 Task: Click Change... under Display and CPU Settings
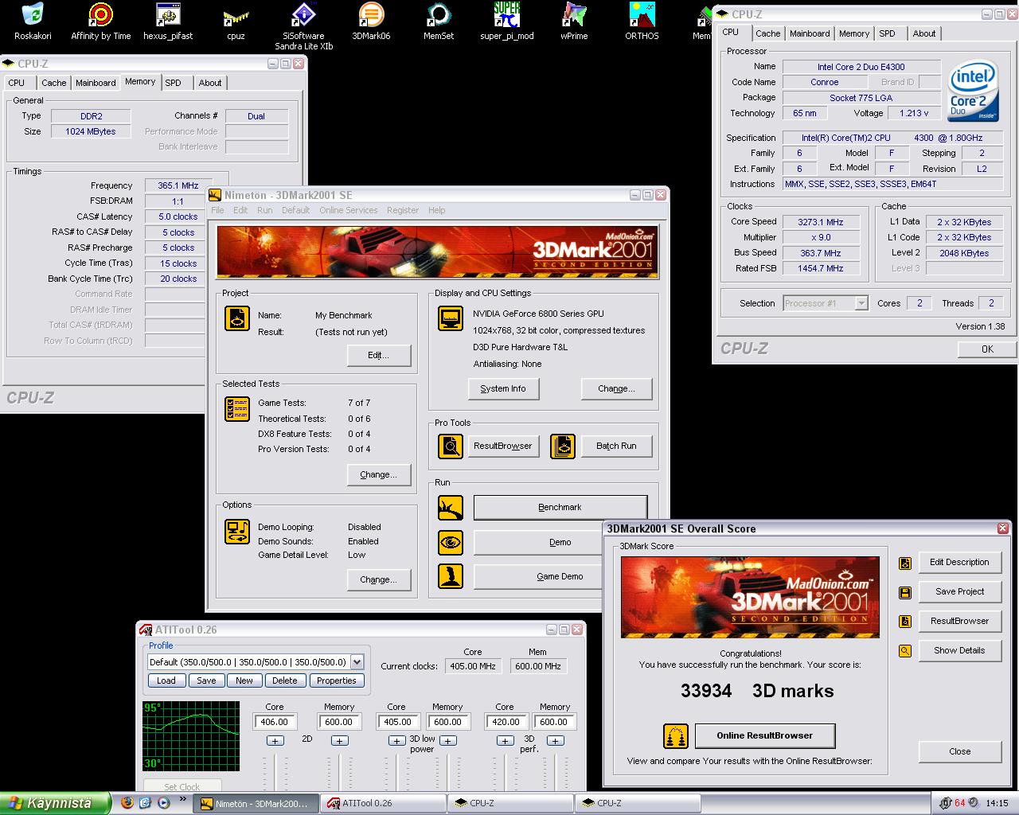617,388
